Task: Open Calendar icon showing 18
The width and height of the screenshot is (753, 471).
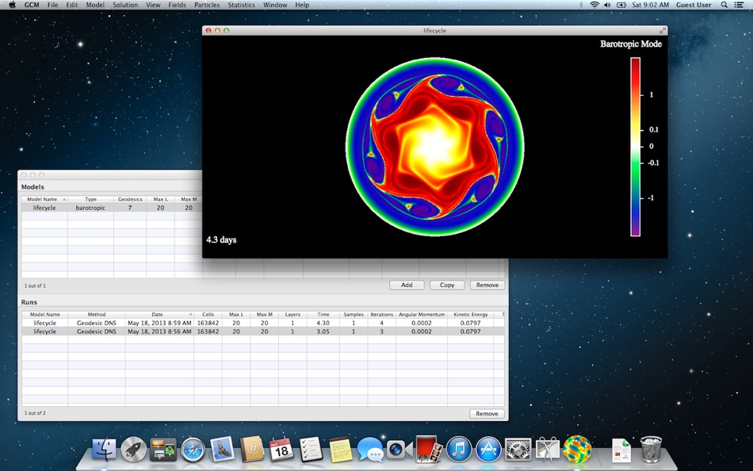Action: point(281,450)
